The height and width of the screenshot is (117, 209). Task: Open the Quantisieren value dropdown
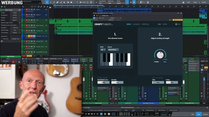pyautogui.click(x=102, y=3)
